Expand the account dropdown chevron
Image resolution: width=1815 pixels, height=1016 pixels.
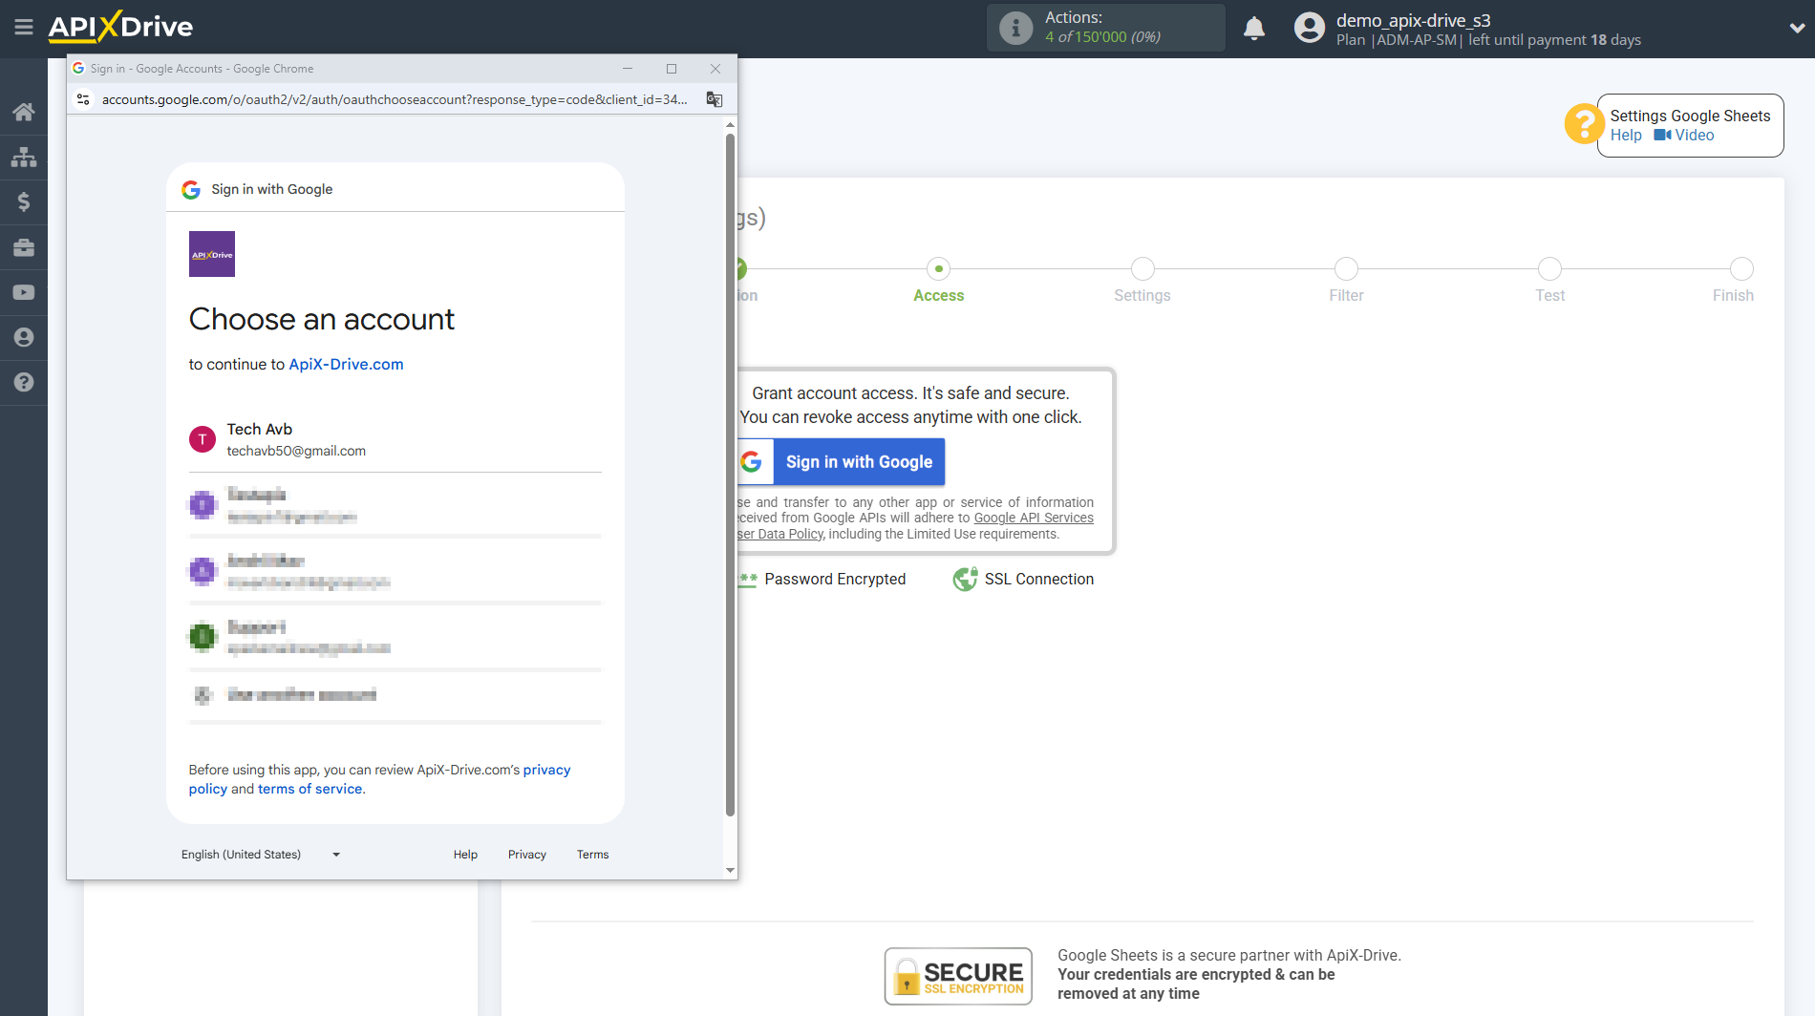click(1796, 28)
